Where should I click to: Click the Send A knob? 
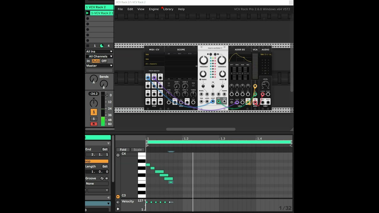[94, 79]
